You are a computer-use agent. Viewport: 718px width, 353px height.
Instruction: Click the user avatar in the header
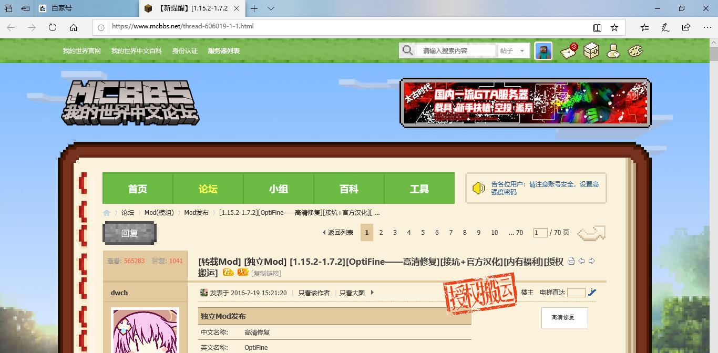pyautogui.click(x=543, y=50)
